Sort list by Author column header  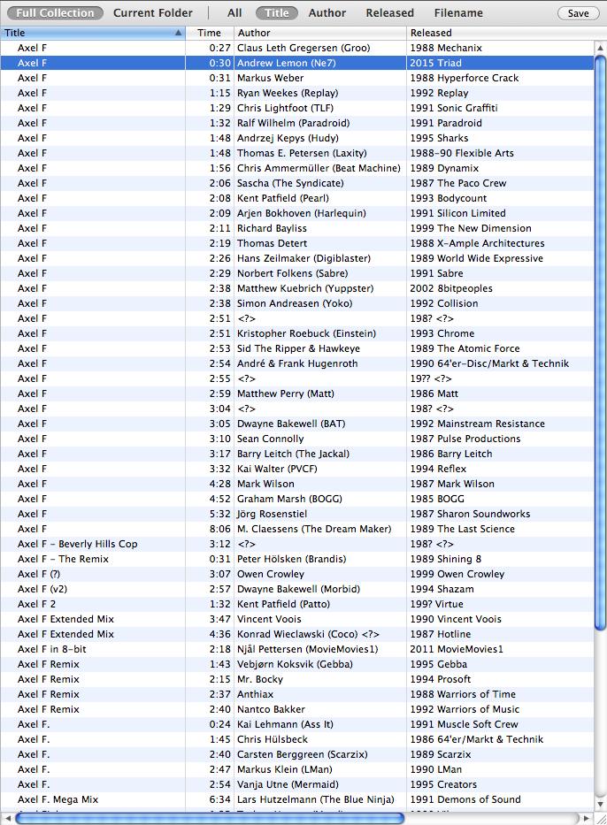click(319, 33)
